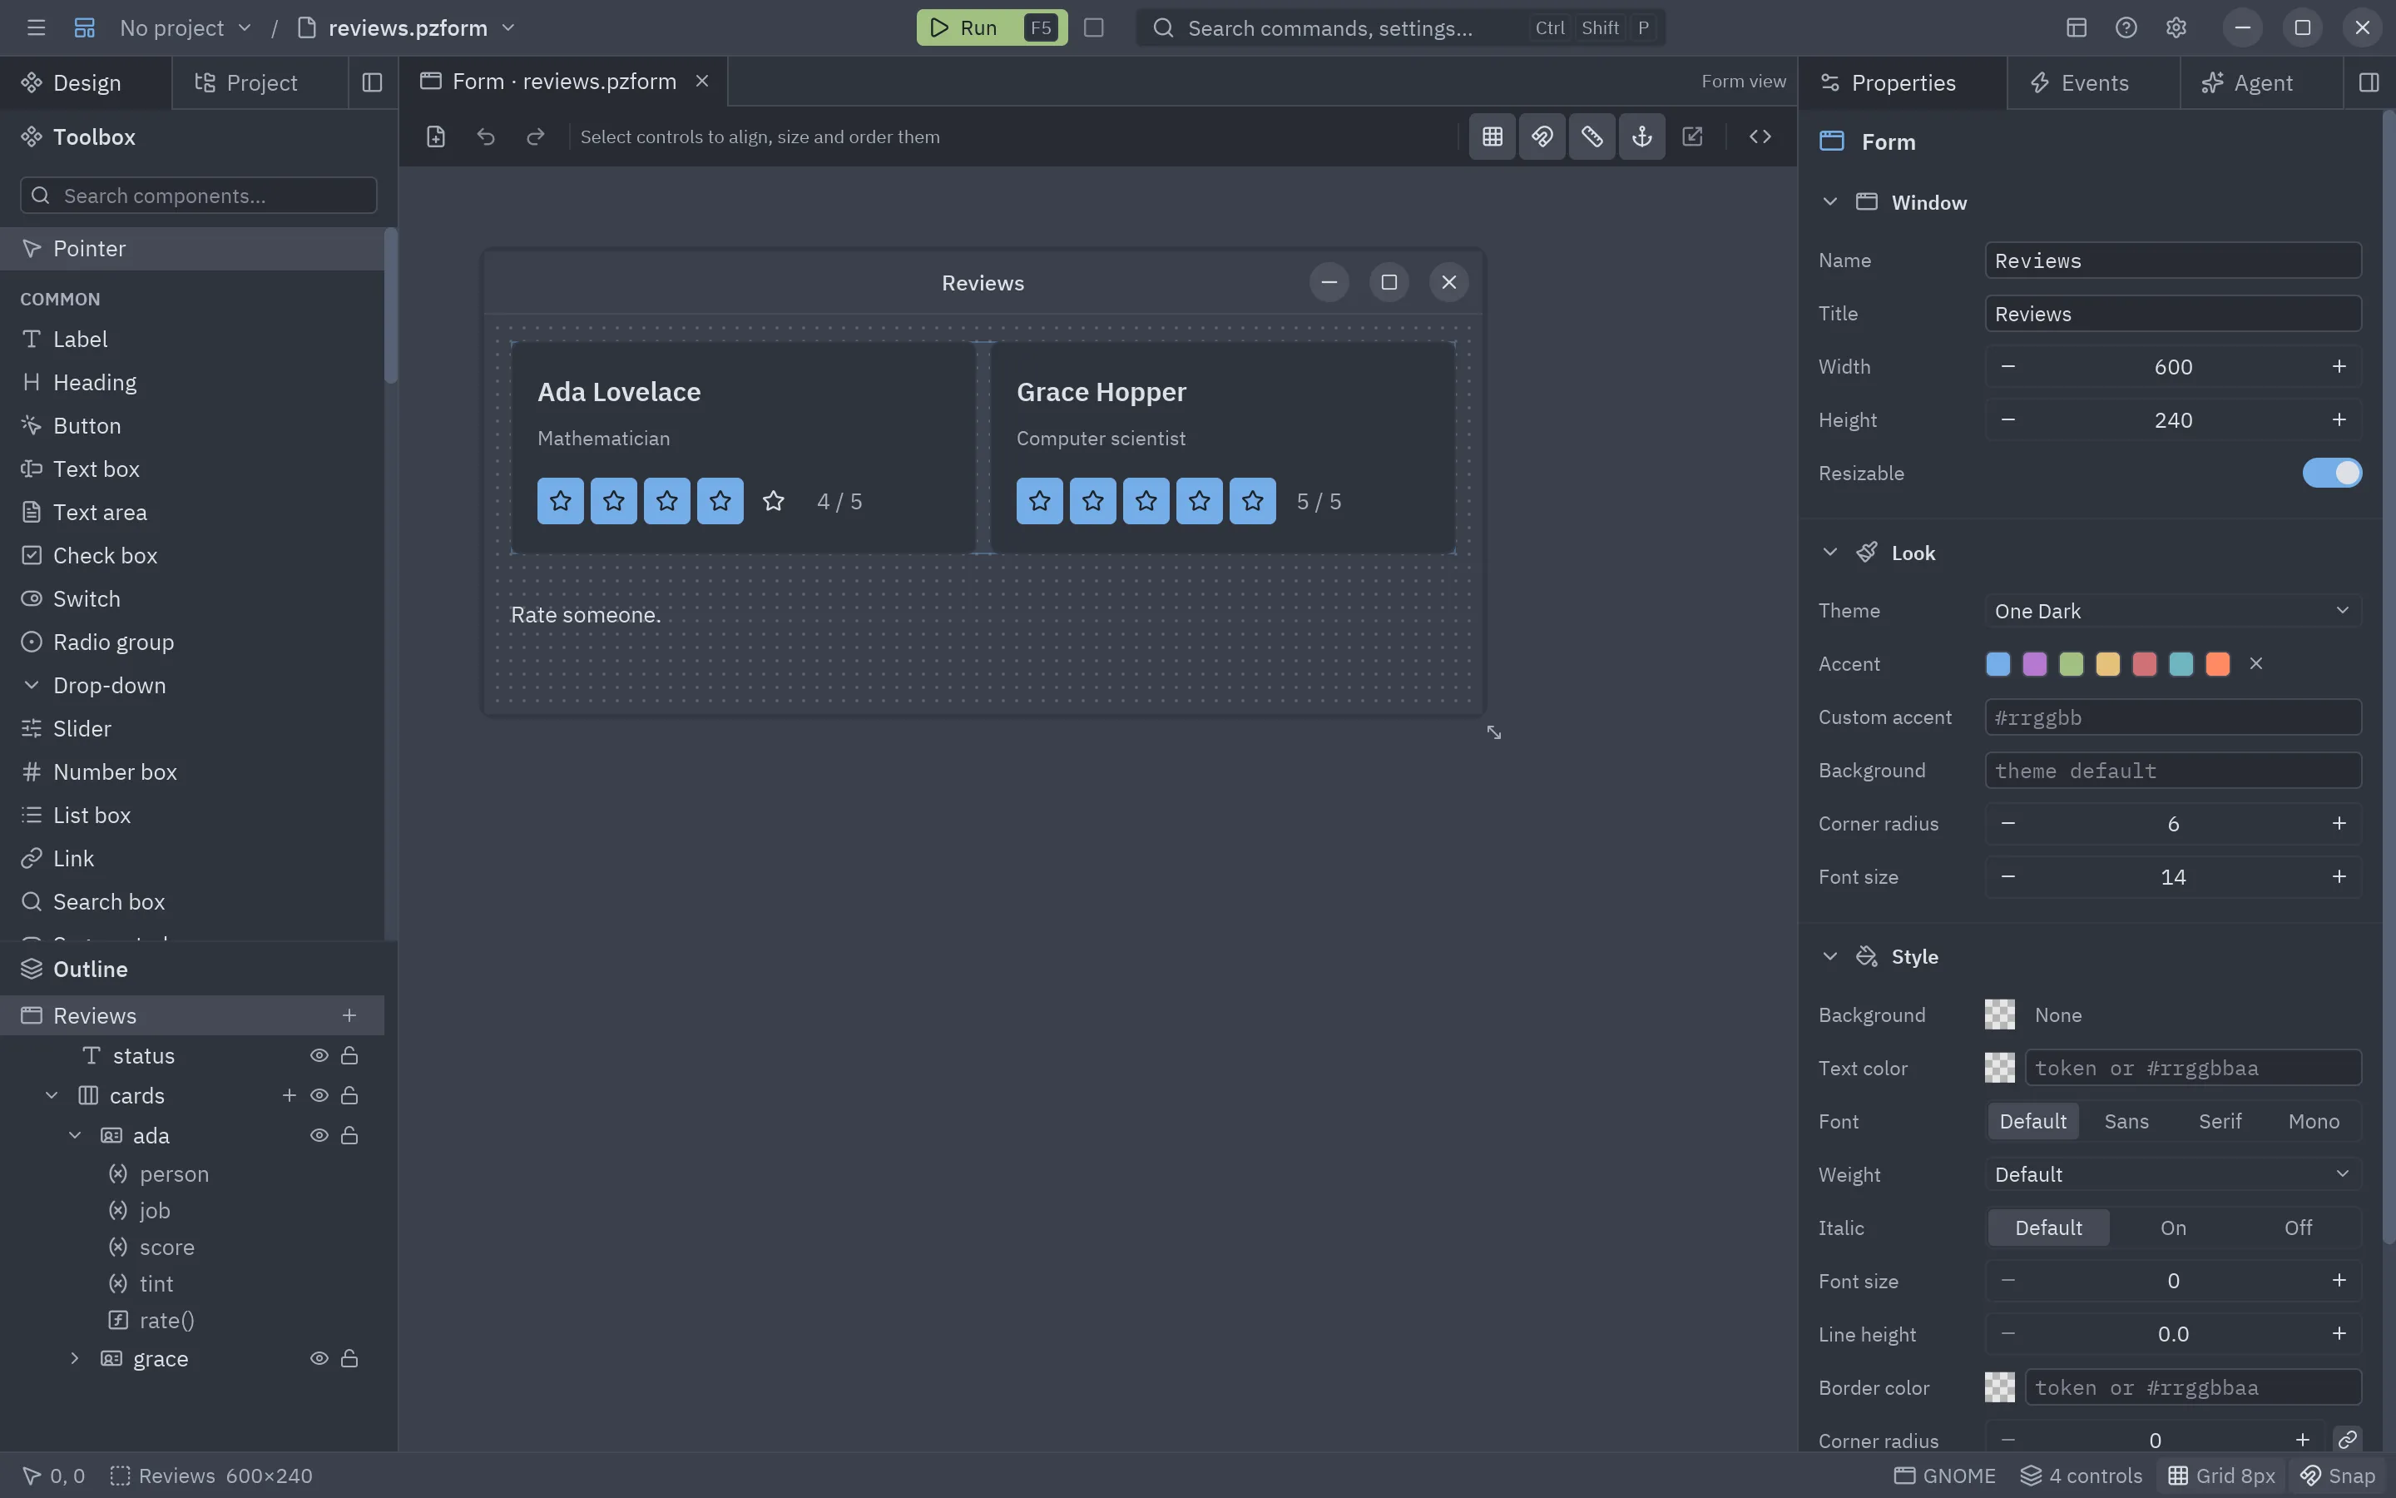Image resolution: width=2396 pixels, height=1498 pixels.
Task: Hide the status control with its eye icon
Action: tap(319, 1056)
